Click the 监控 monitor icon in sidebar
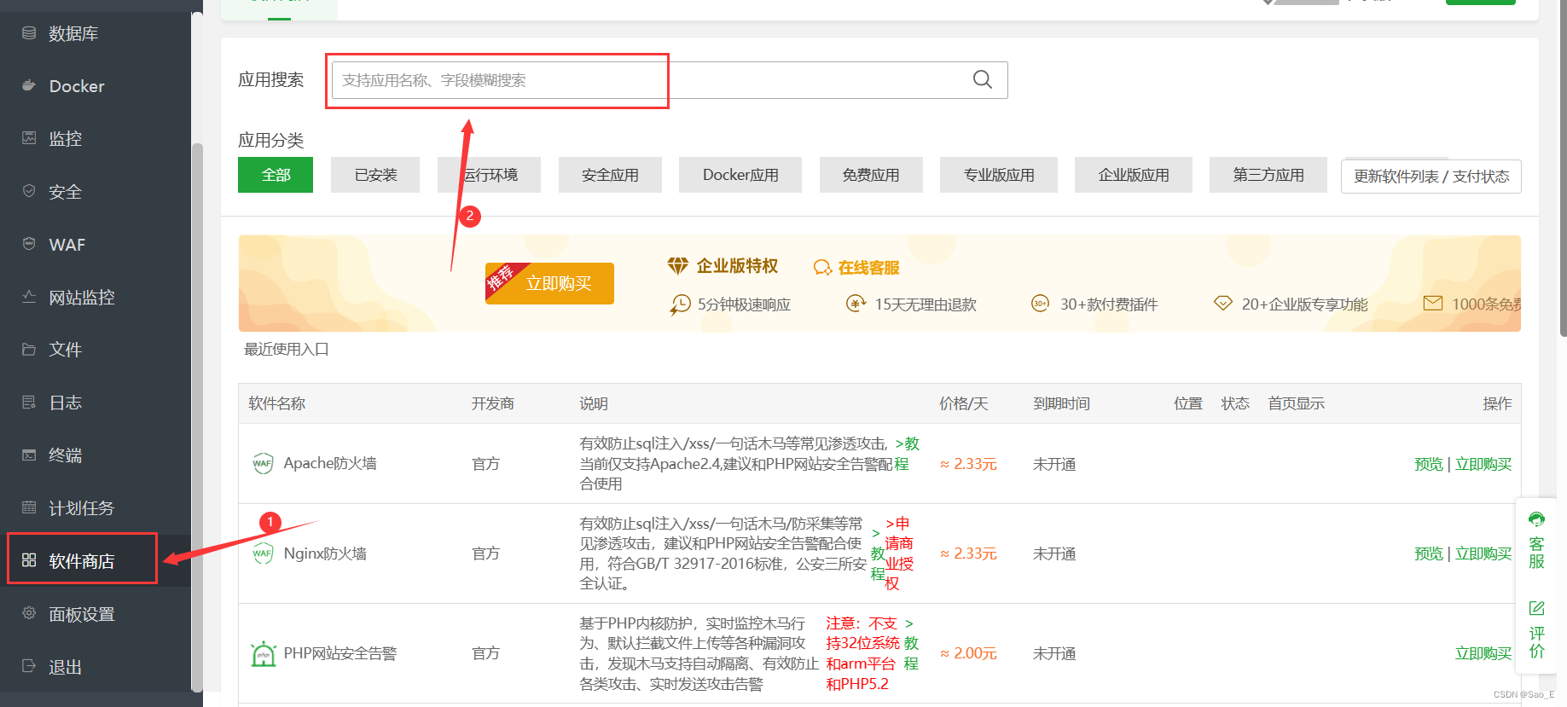This screenshot has height=707, width=1567. [29, 138]
